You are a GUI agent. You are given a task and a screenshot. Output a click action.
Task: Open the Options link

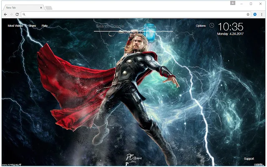201,26
